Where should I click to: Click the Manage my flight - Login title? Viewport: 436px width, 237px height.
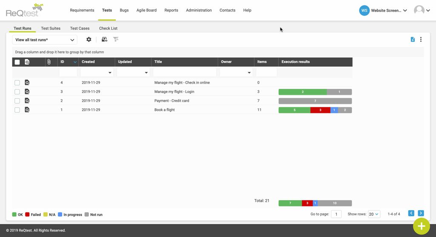click(174, 92)
